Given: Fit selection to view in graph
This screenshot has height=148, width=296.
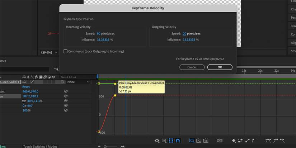Looking at the screenshot, I should [x=199, y=140].
